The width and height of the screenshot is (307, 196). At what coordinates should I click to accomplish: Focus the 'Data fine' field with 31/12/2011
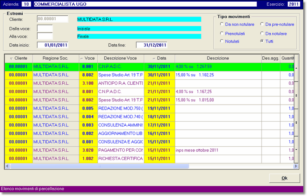[151, 45]
